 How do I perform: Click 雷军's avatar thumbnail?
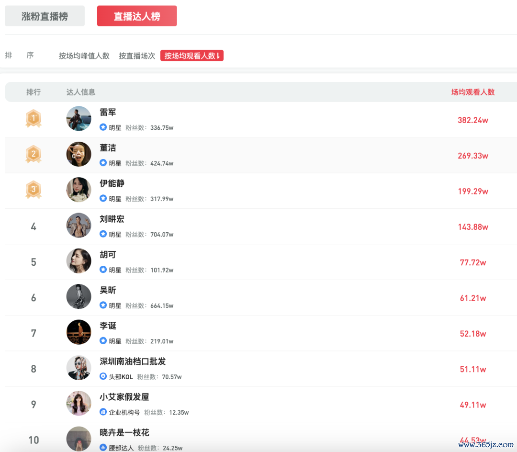[x=79, y=119]
